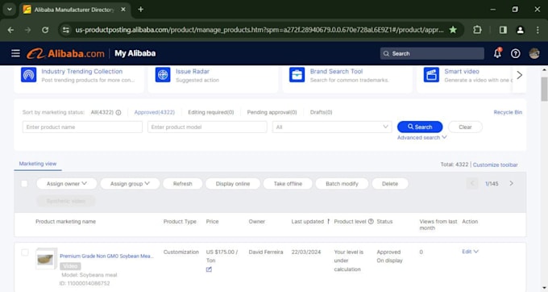This screenshot has height=292, width=548.
Task: Click My Alibaba header text
Action: pos(135,53)
